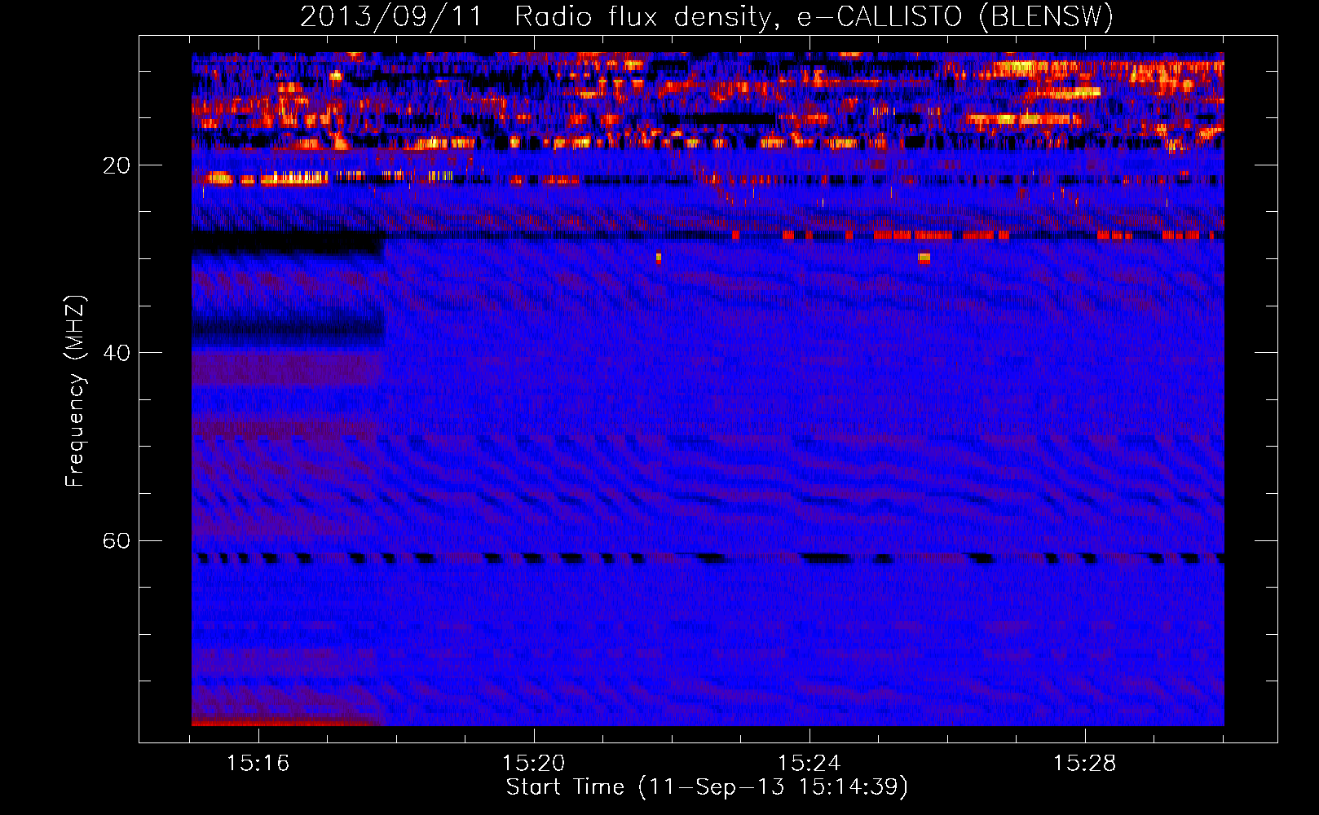Click the 15:16 time tick label
Screen dimensions: 1319x815
click(x=258, y=764)
